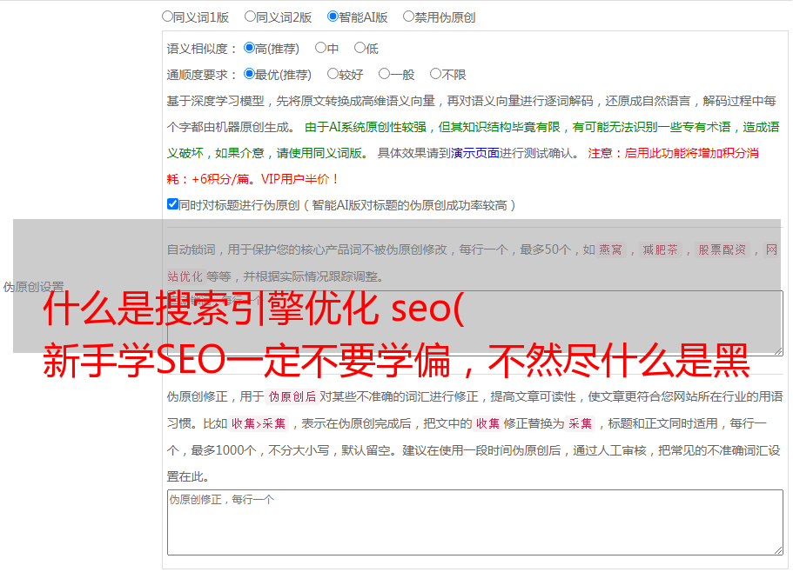Open the 演示页面 link
Screen dimensions: 793x572
pyautogui.click(x=474, y=153)
